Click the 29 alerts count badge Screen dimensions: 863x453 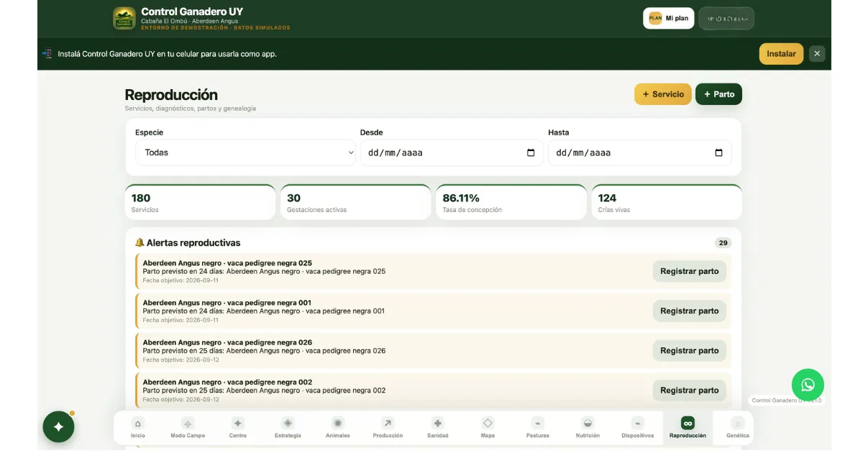723,243
